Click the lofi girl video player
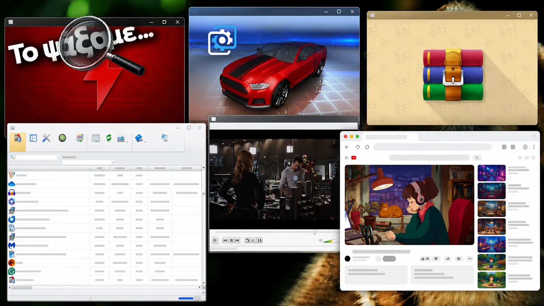 click(409, 205)
